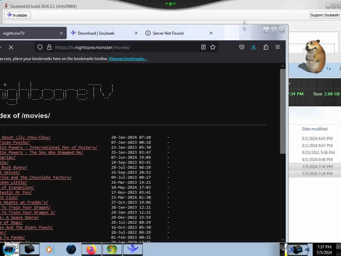
Task: Click the scrollbar down arrow in the browser
Action: coord(283,239)
